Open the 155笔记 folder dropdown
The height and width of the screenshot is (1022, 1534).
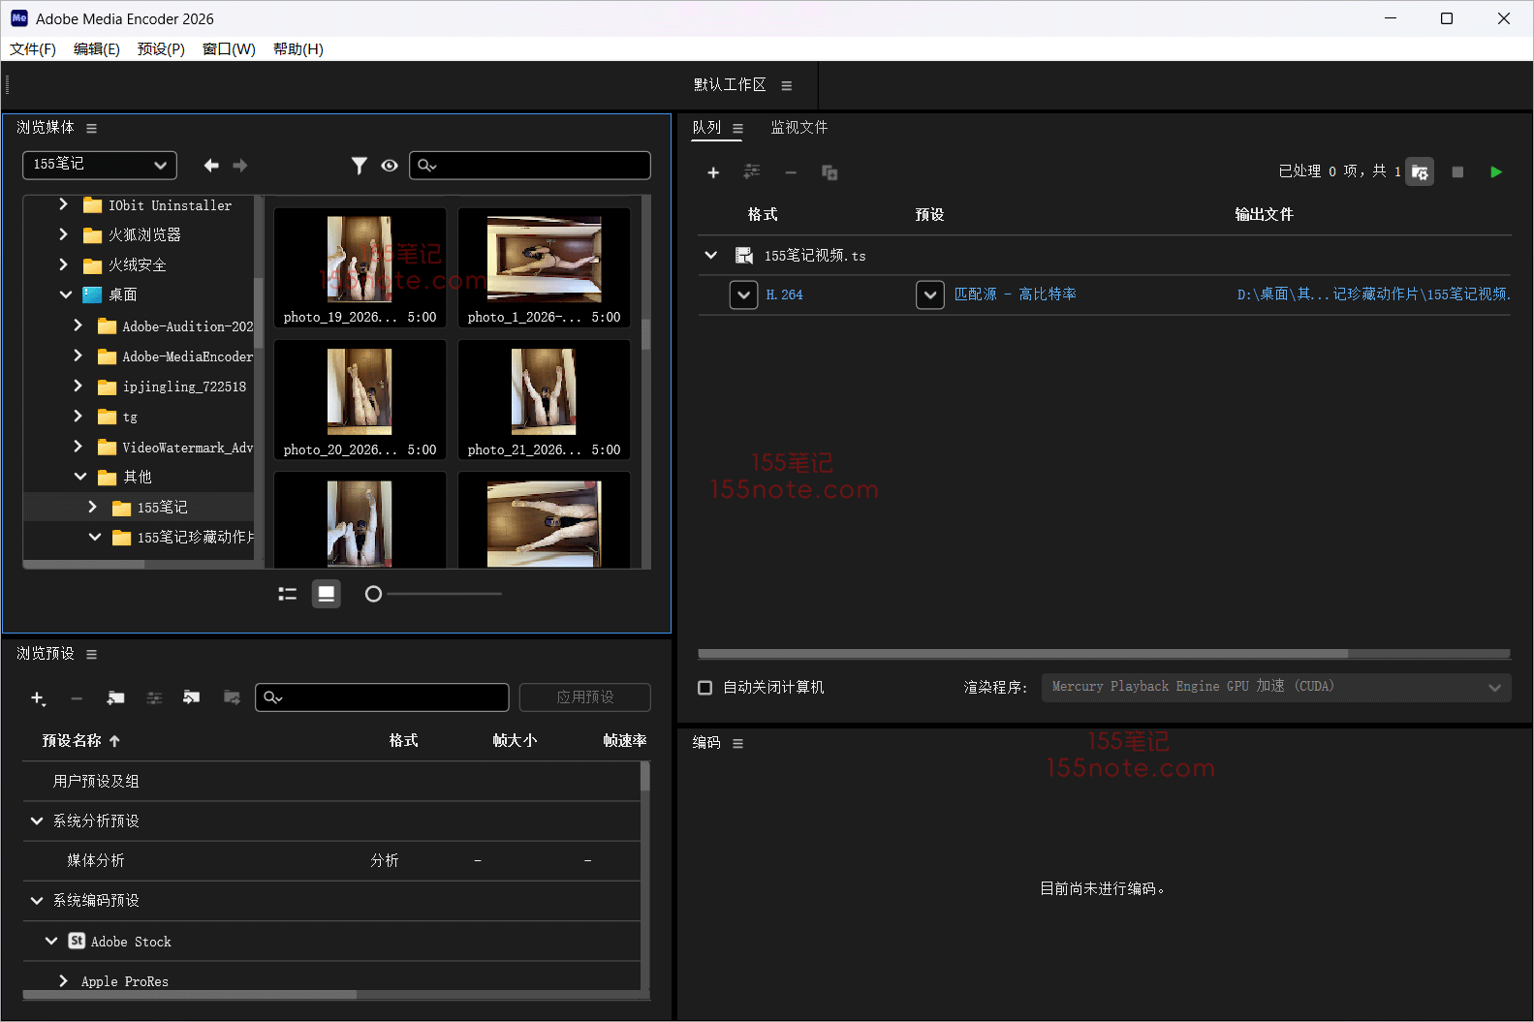coord(99,165)
